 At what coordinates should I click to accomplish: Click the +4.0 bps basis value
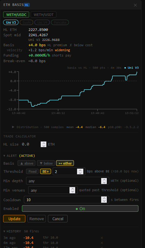37,45
